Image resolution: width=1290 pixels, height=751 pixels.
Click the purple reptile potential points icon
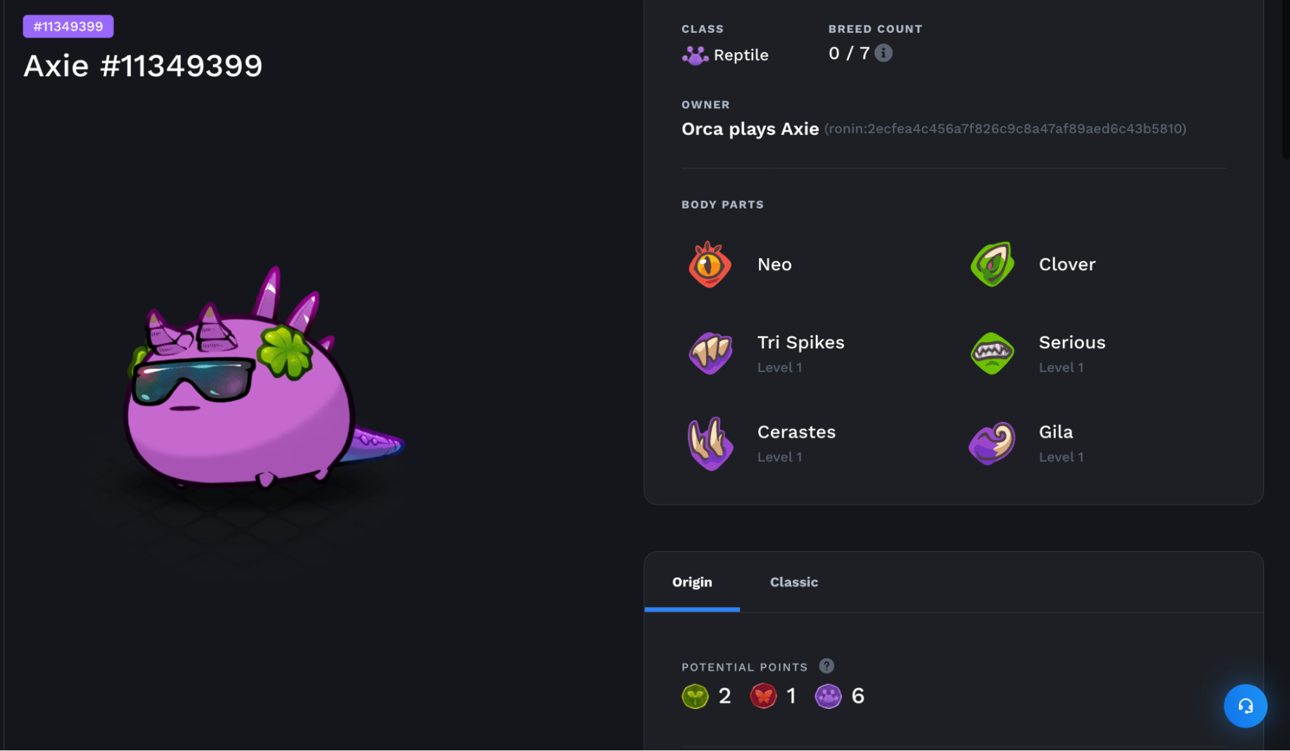(828, 696)
